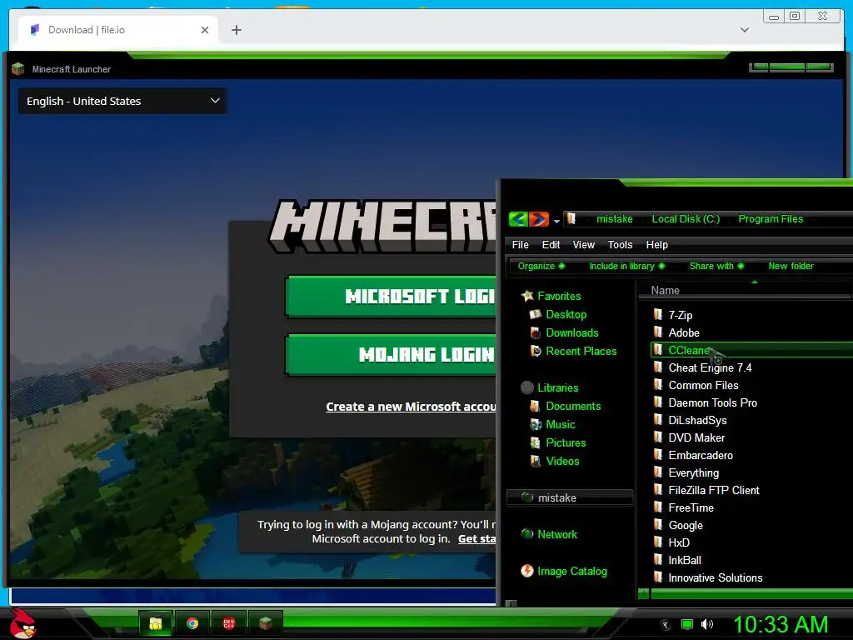Click the Desktop icon in Favorites
This screenshot has width=853, height=640.
pos(536,314)
